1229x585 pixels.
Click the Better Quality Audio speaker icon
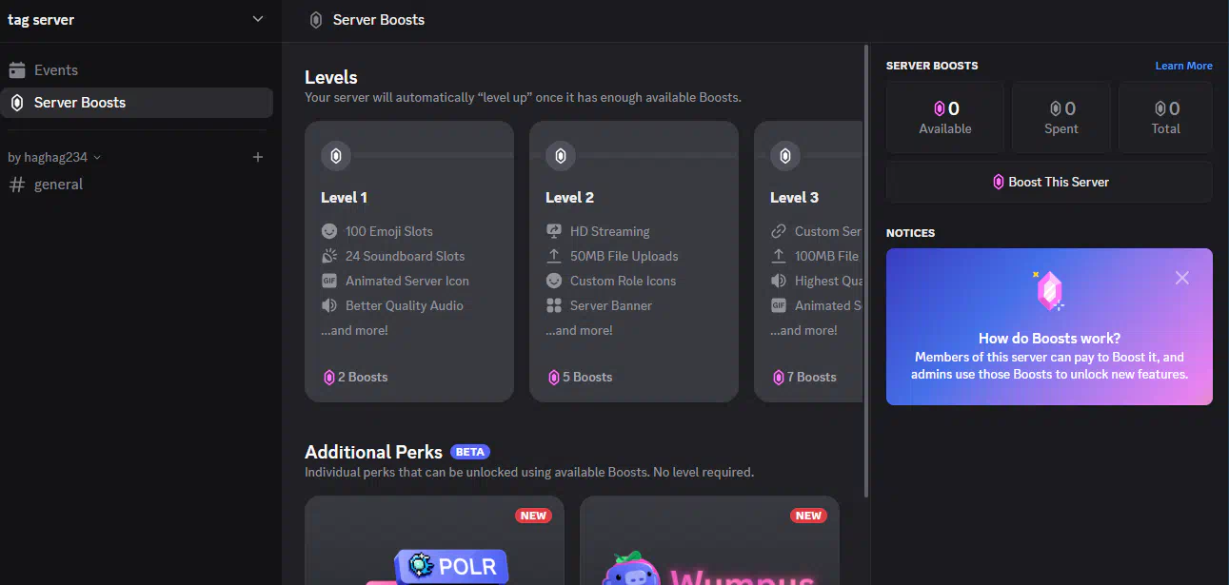(x=329, y=305)
